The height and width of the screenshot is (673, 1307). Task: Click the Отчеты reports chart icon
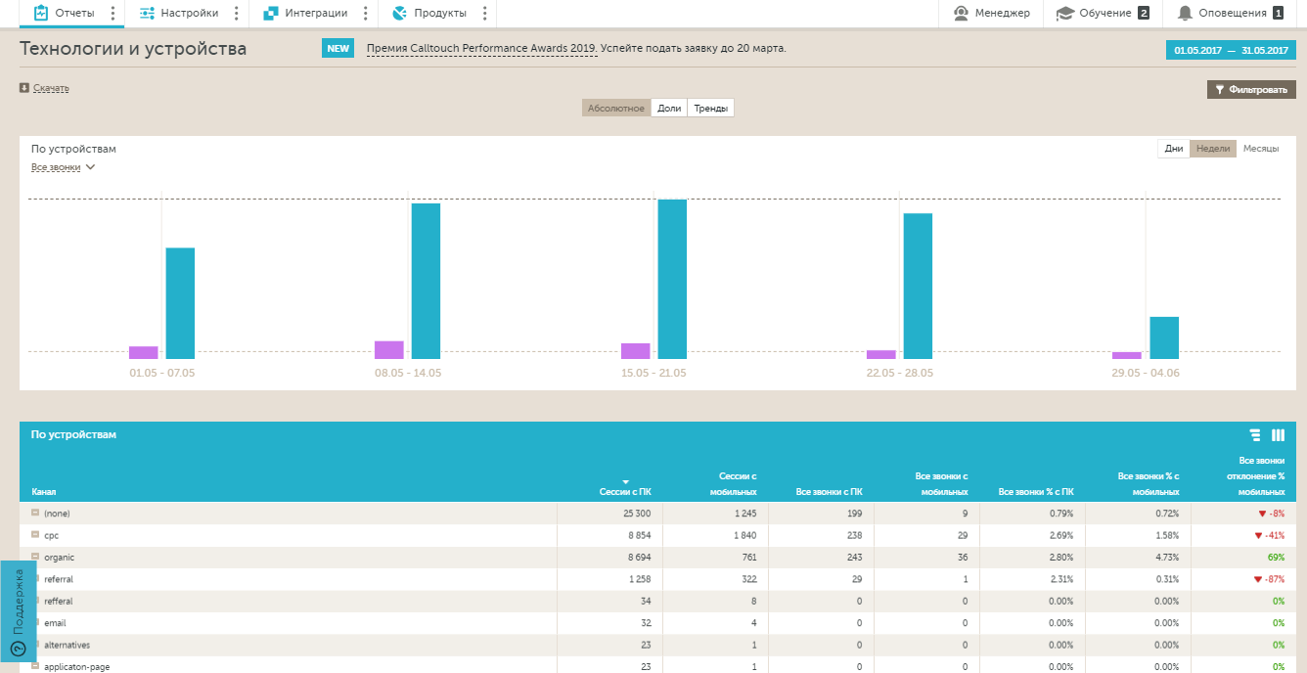[x=41, y=13]
